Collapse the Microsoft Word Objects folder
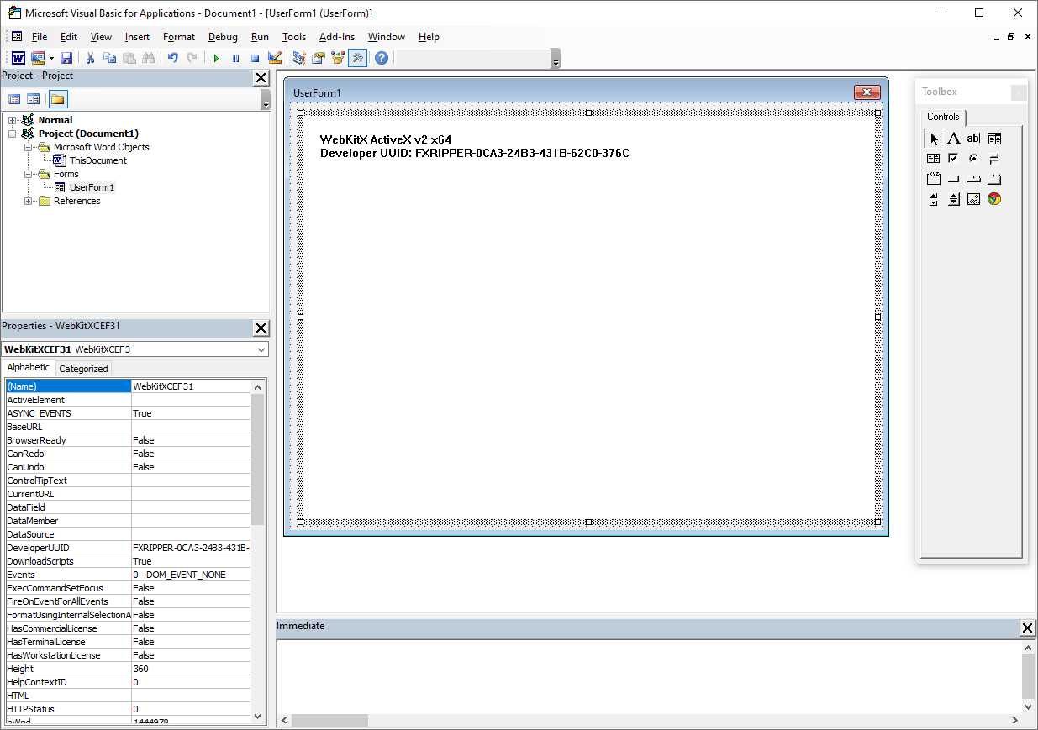The image size is (1038, 730). [29, 147]
